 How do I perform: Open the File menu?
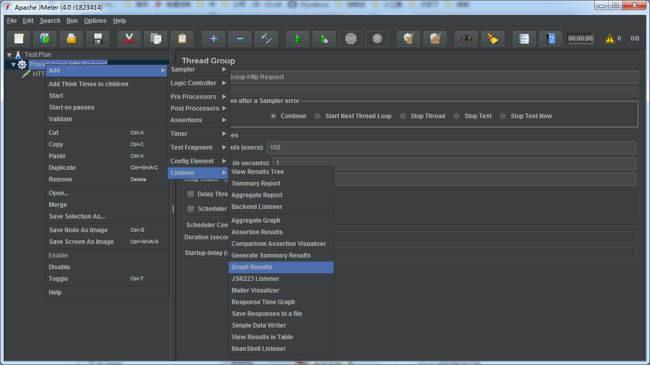tap(12, 21)
